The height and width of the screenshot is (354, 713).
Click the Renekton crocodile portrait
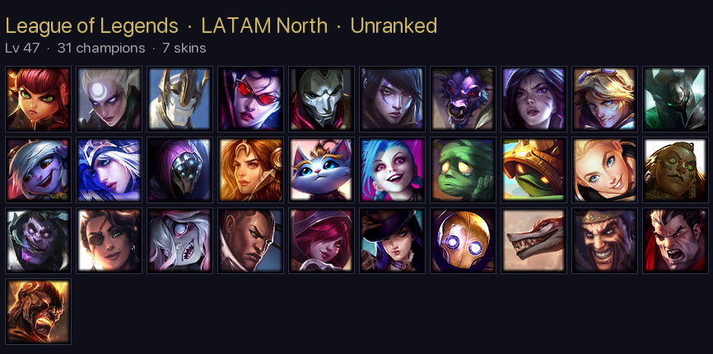click(534, 241)
